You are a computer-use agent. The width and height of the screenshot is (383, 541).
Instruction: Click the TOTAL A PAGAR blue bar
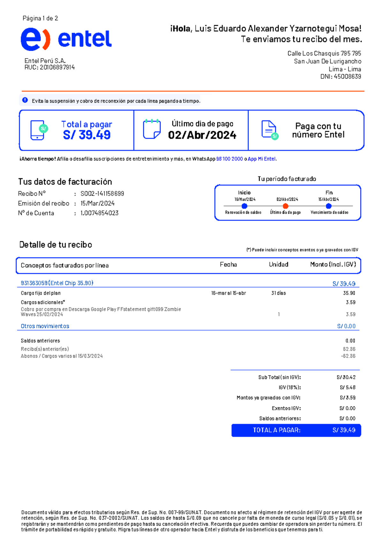(x=296, y=430)
